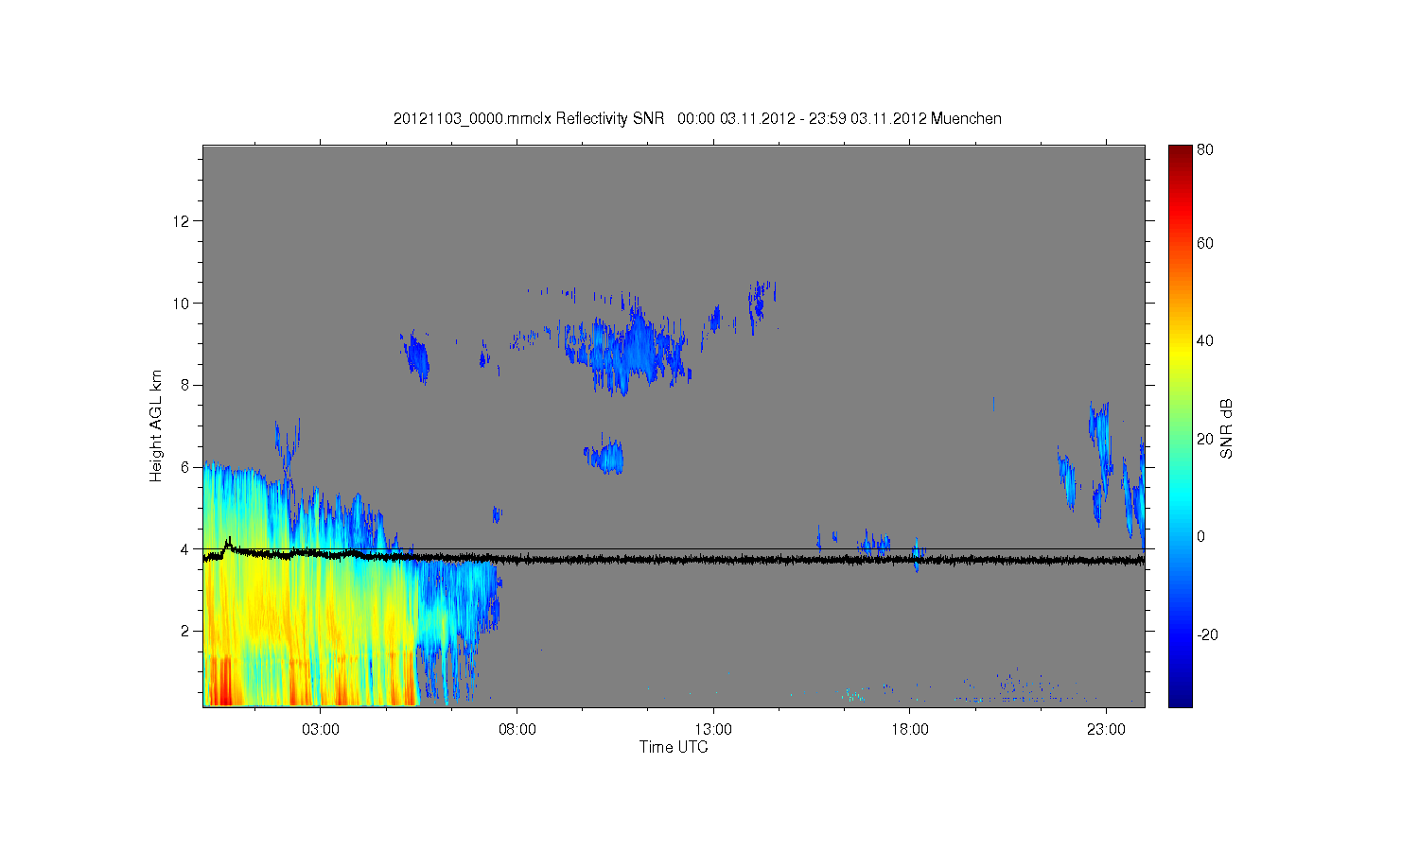Click the height tick label 8
This screenshot has width=1419, height=851.
186,385
